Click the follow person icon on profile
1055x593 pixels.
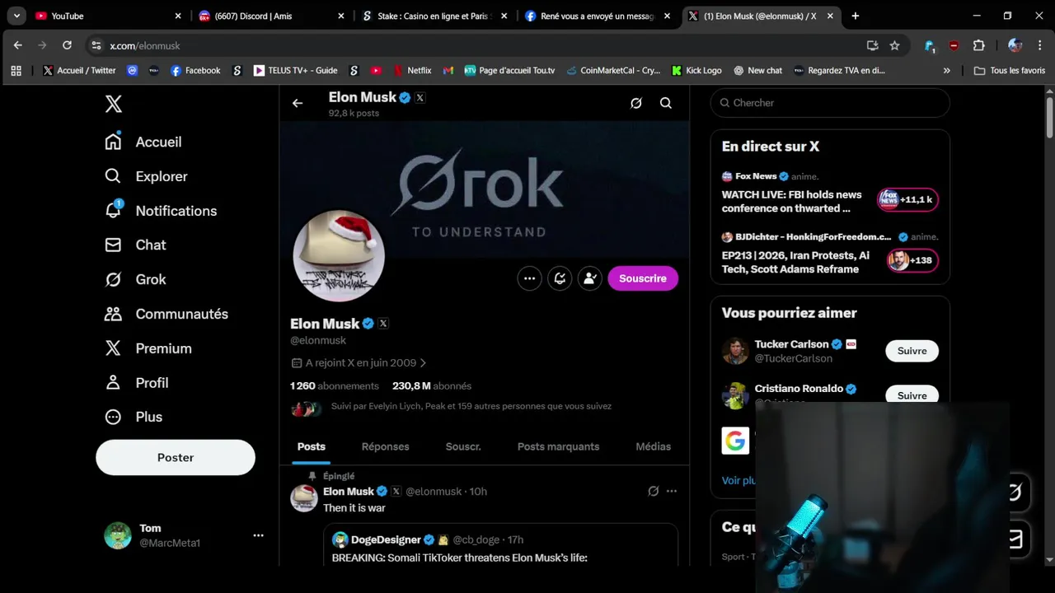(590, 278)
